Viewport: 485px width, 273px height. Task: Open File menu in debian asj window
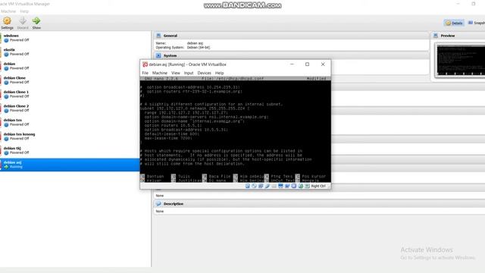pyautogui.click(x=145, y=73)
